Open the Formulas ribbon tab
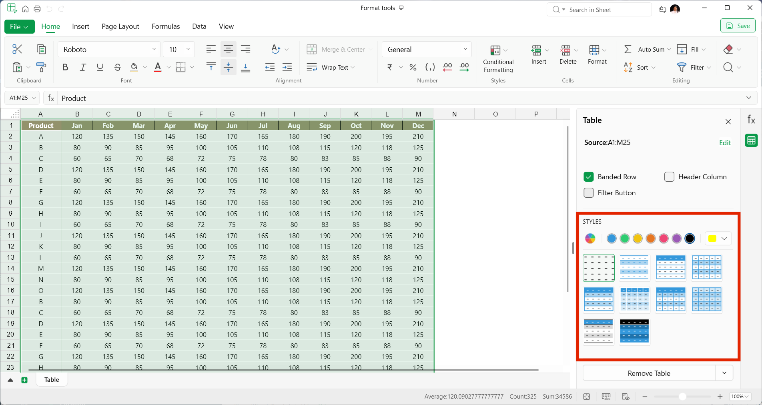Image resolution: width=762 pixels, height=405 pixels. [x=166, y=26]
